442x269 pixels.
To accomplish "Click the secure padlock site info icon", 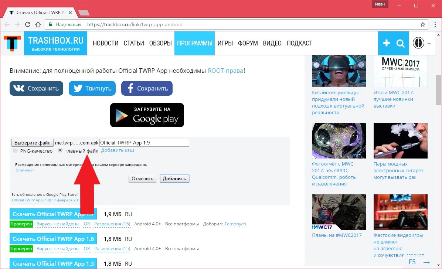I will [x=50, y=24].
